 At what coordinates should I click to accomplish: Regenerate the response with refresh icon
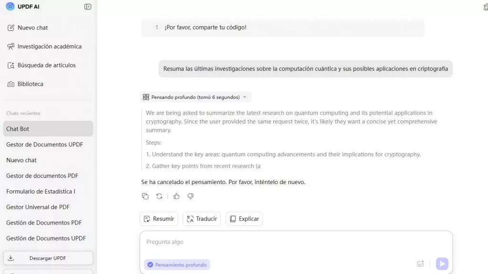[x=159, y=196]
